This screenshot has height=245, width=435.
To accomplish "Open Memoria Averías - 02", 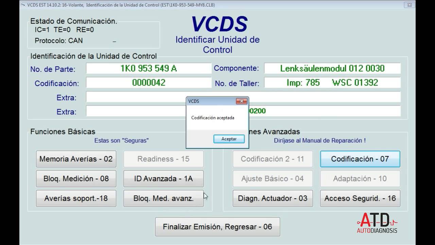I will (76, 159).
